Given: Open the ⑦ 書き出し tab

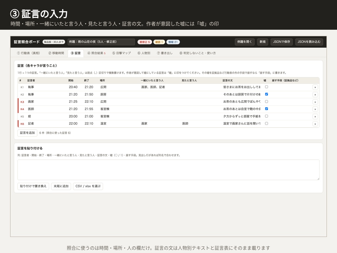Looking at the screenshot, I should tap(165, 53).
